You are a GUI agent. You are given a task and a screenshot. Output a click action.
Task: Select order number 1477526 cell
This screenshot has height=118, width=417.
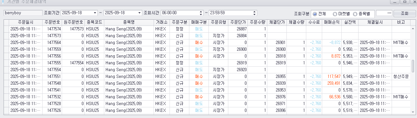pos(52,110)
